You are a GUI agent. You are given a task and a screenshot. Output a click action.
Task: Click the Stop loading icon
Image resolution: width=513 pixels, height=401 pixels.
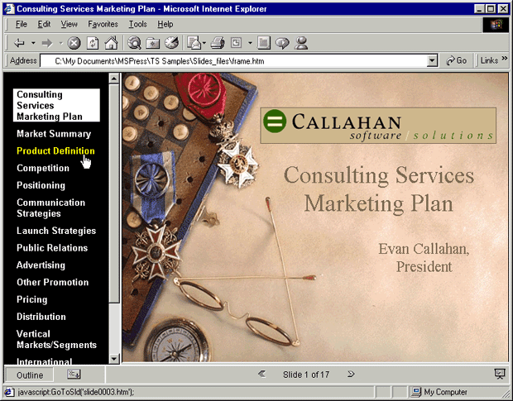[73, 42]
